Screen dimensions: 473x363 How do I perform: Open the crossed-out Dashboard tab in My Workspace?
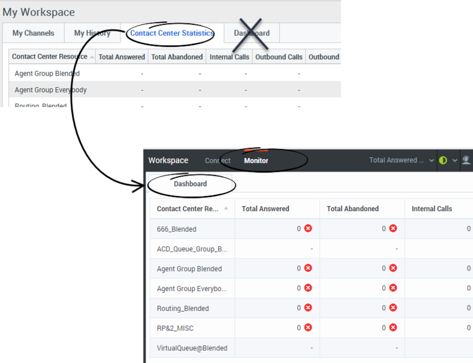[251, 33]
